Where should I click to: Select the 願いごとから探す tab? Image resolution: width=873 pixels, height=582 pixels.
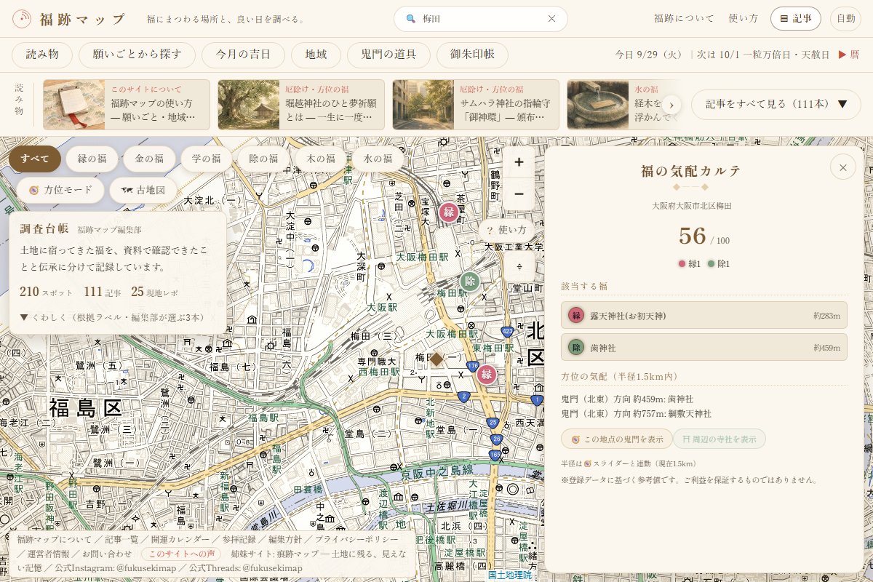137,55
